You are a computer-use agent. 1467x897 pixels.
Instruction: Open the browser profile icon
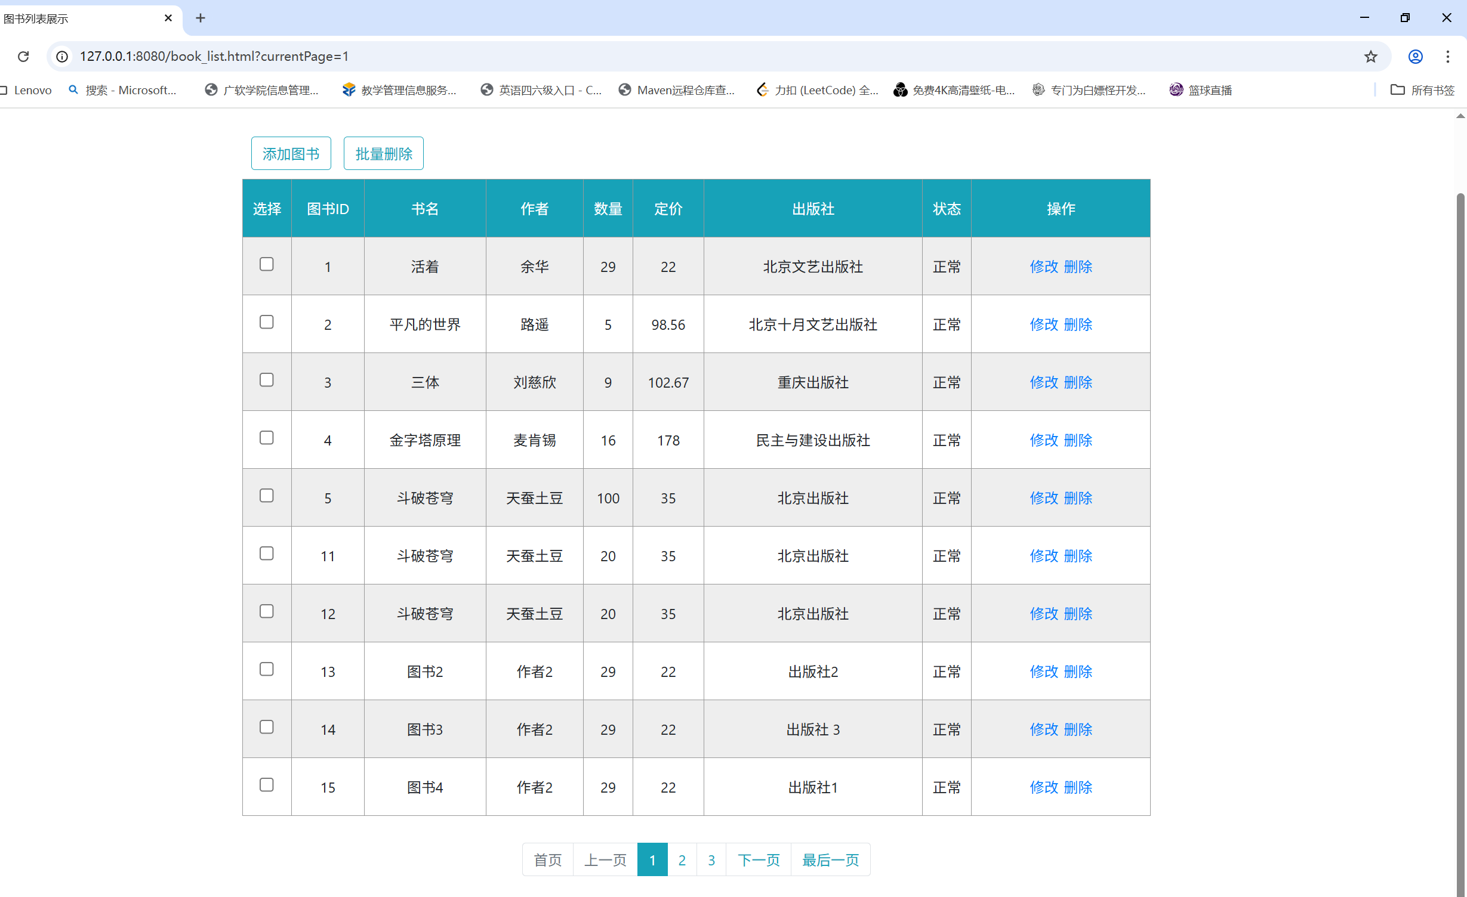pos(1415,56)
